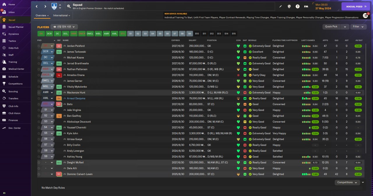Select the green GK position slot swatch
Image resolution: width=373 pixels, height=196 pixels.
(x=41, y=33)
